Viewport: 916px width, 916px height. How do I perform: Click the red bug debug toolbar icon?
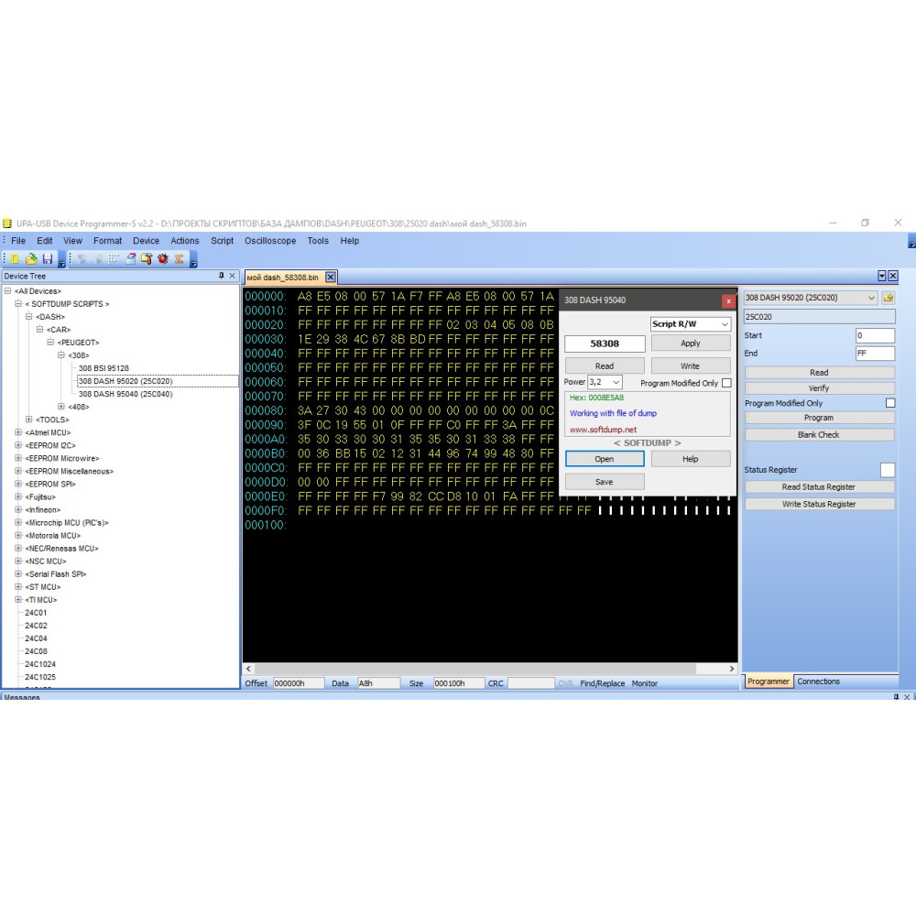pyautogui.click(x=163, y=259)
